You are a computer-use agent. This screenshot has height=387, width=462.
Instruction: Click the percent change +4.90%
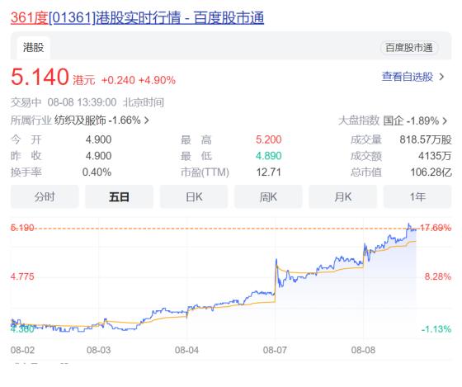[x=157, y=80]
